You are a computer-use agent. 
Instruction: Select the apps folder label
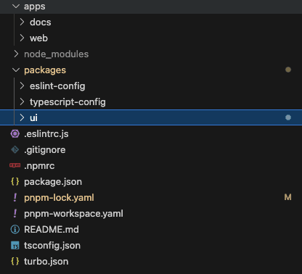tap(35, 7)
